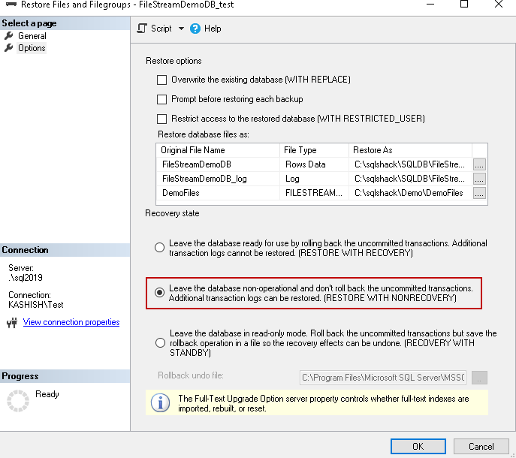Click the Script toolbar icon

142,29
